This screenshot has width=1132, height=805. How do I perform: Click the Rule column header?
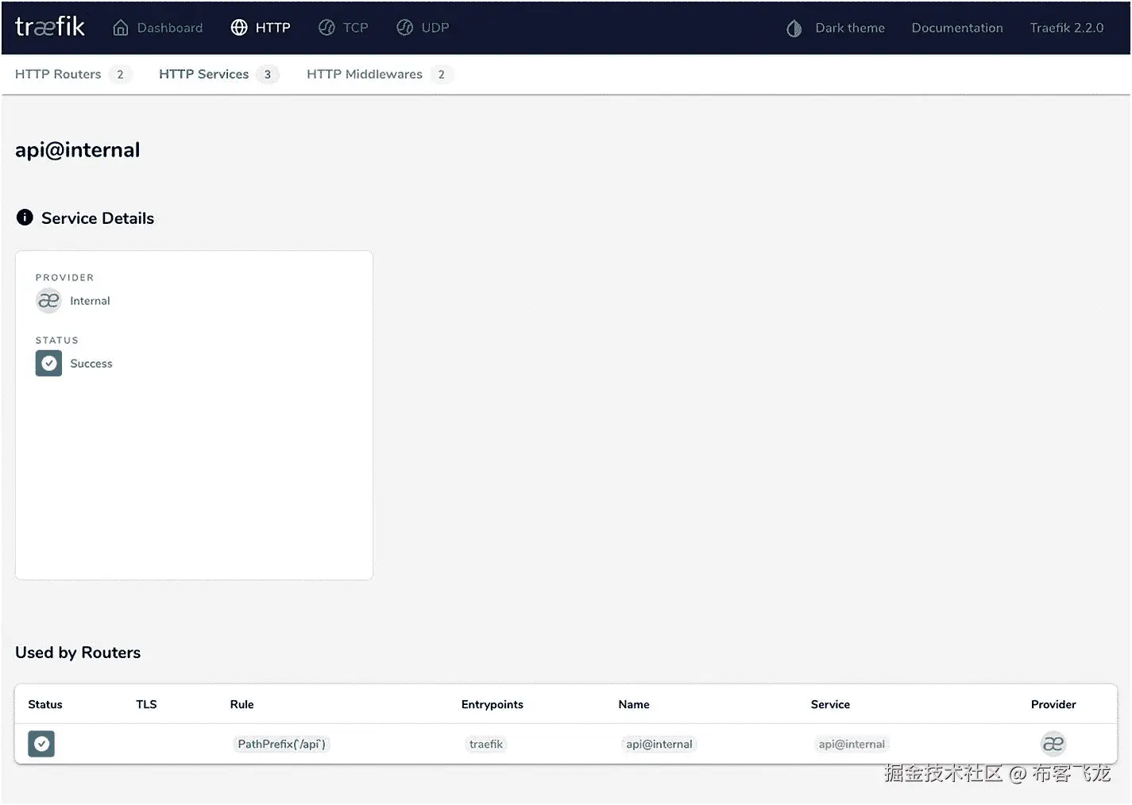coord(242,704)
